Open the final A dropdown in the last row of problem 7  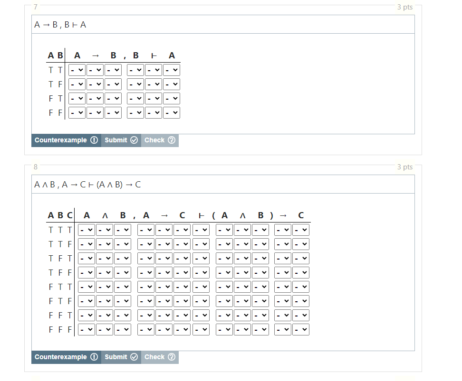point(171,112)
